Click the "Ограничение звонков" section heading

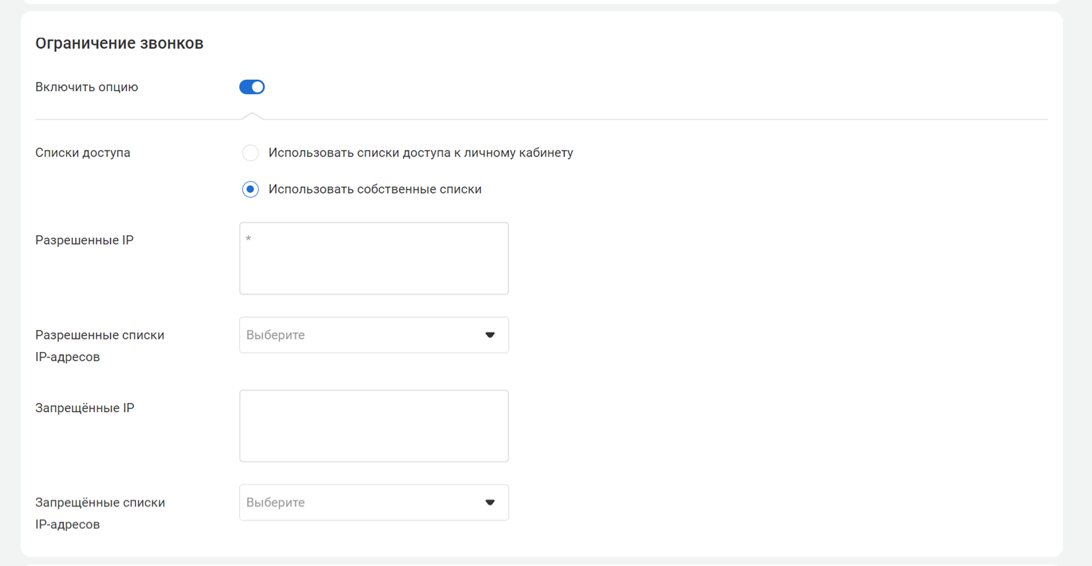(x=119, y=44)
